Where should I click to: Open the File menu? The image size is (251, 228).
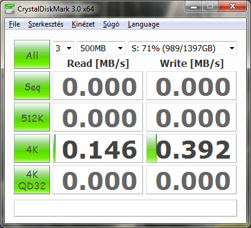pyautogui.click(x=14, y=24)
